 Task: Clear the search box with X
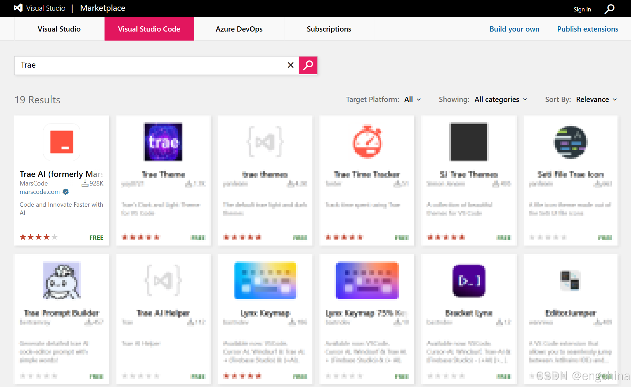click(291, 65)
